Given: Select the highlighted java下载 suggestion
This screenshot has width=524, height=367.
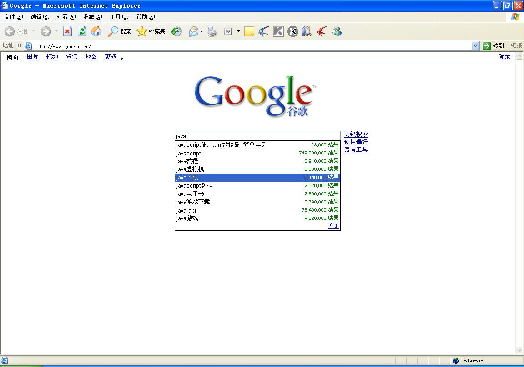Looking at the screenshot, I should [257, 177].
